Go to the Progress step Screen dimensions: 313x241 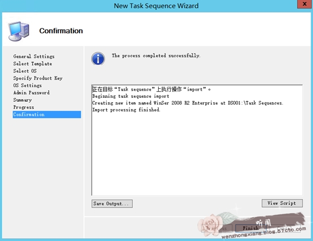24,107
